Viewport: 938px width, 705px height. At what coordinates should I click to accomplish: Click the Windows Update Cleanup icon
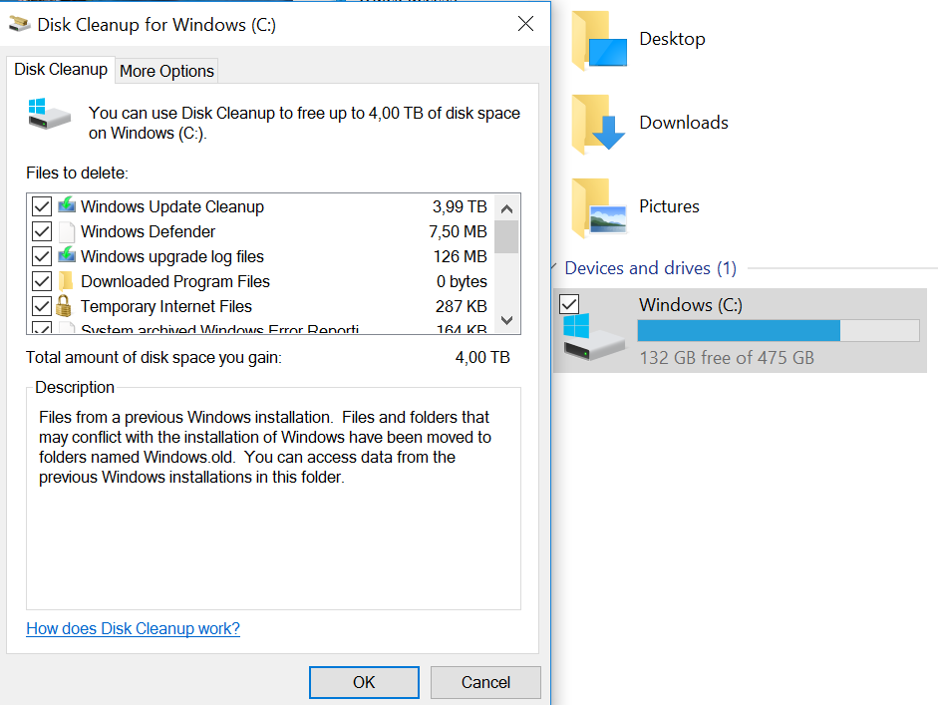pyautogui.click(x=67, y=206)
